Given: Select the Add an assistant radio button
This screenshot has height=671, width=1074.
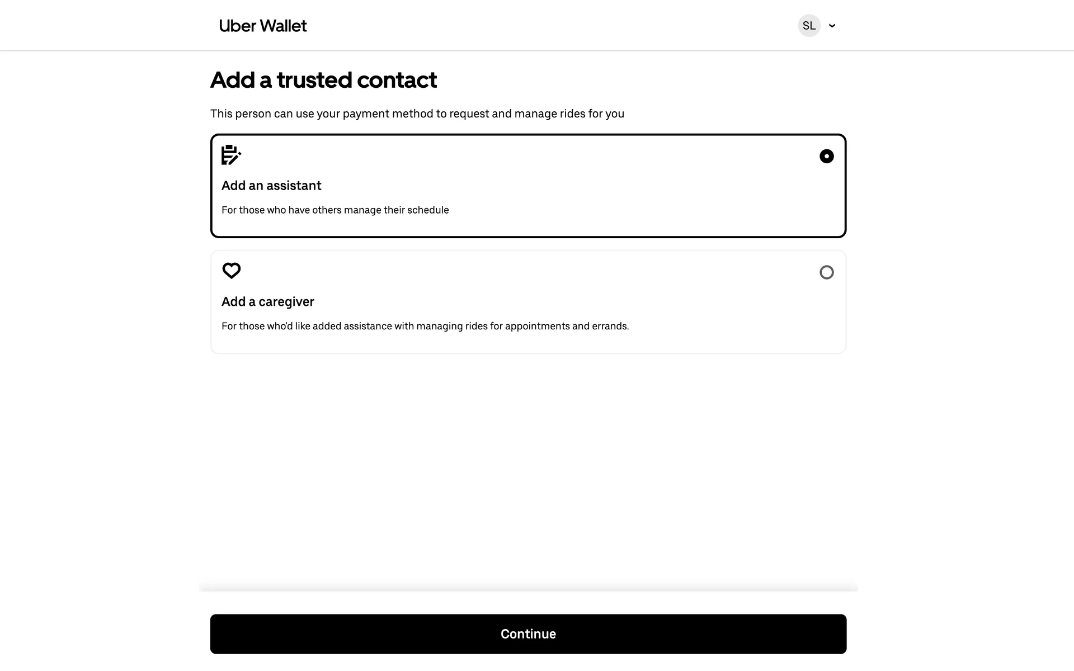Looking at the screenshot, I should 826,157.
